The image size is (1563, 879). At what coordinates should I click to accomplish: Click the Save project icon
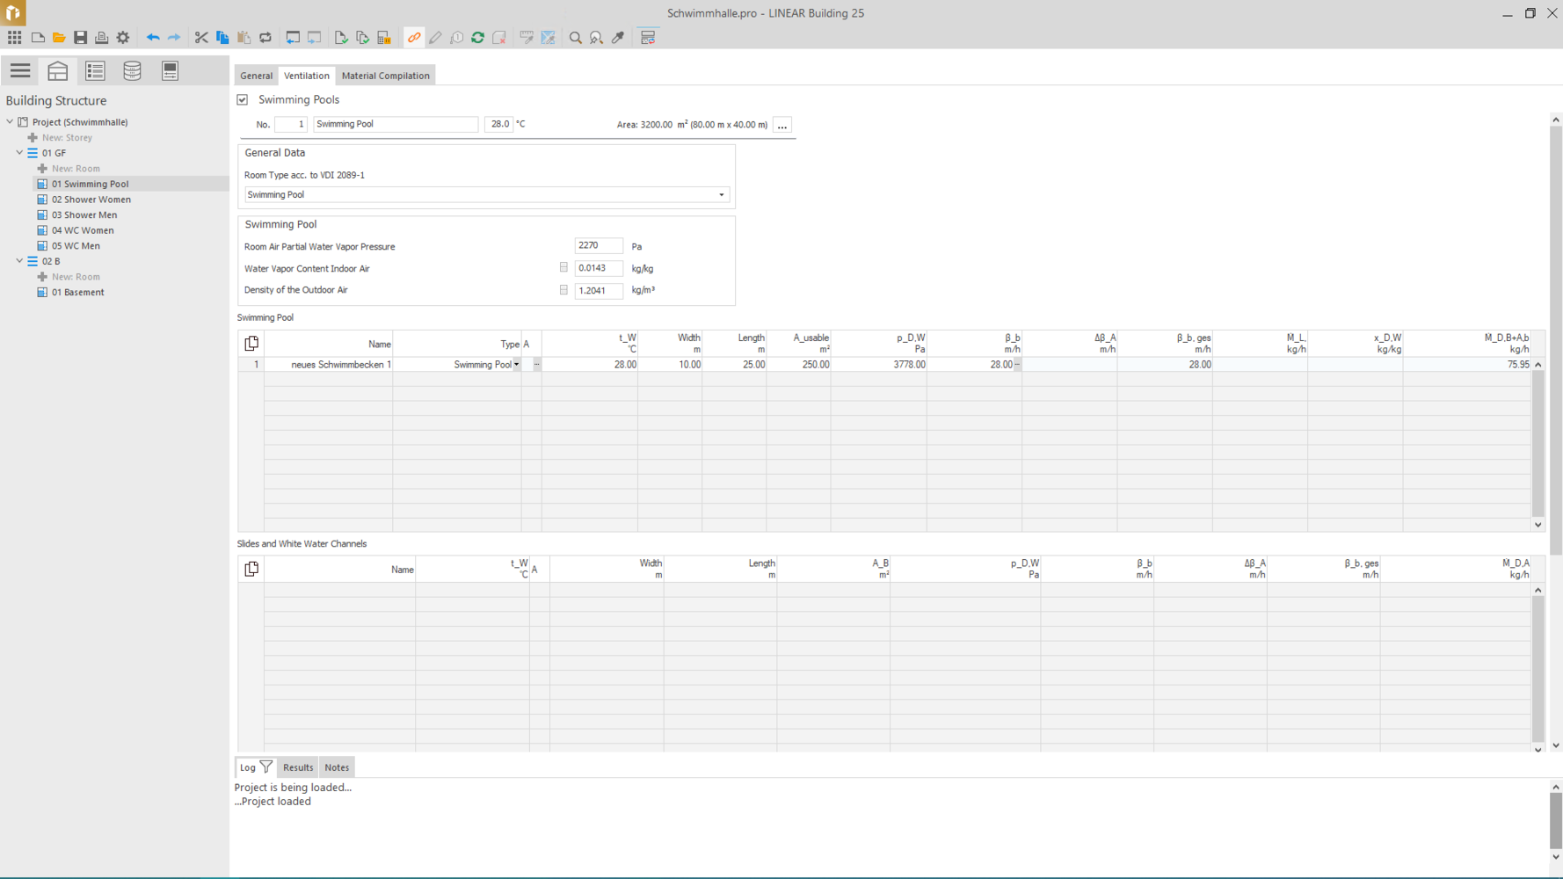pos(80,38)
